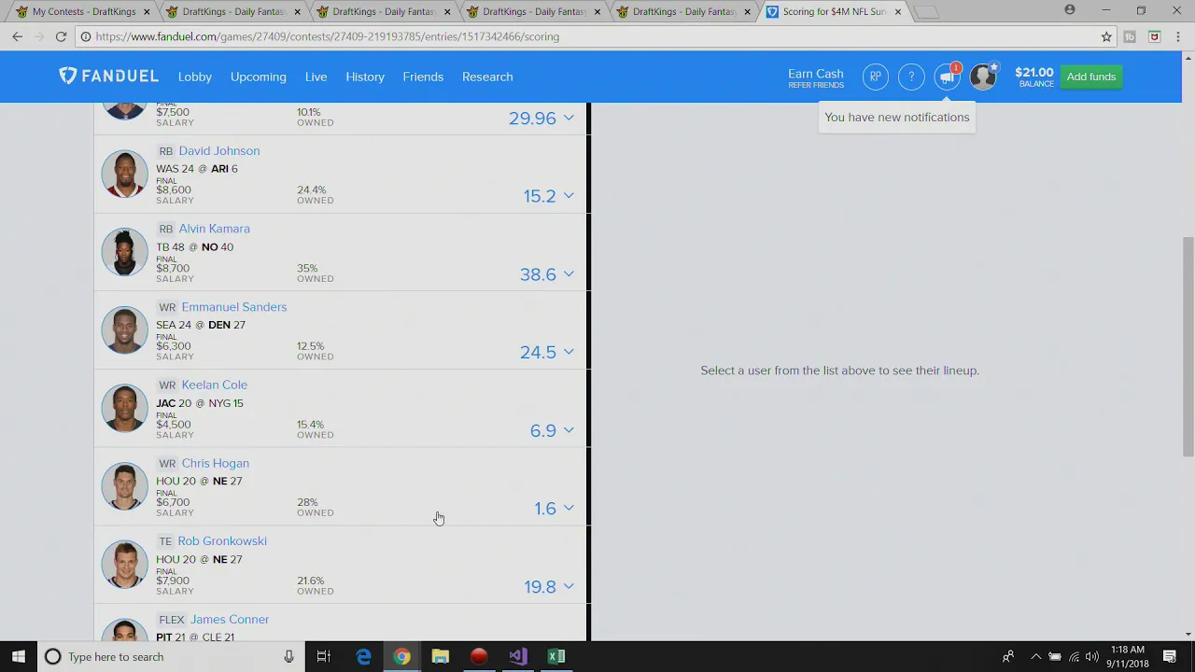Screen dimensions: 1195x672
Task: Open the help question mark icon
Action: (x=911, y=77)
